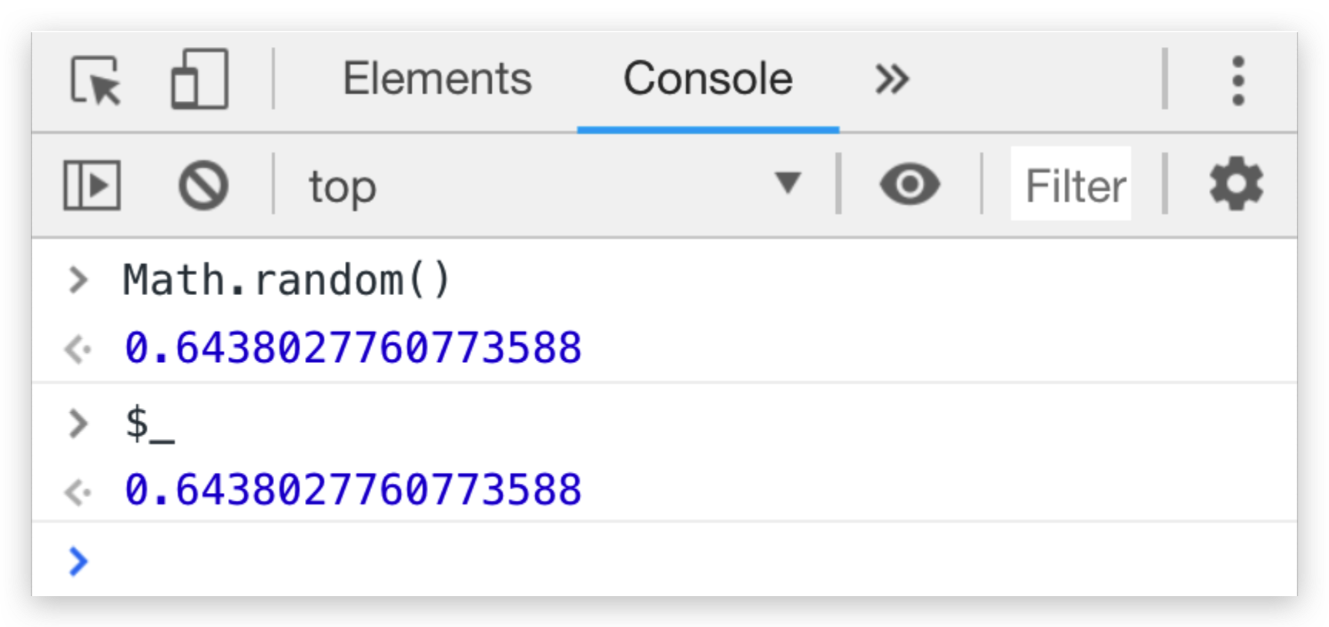Click the Math.random() input line
Screen dimensions: 1329x627
click(286, 280)
